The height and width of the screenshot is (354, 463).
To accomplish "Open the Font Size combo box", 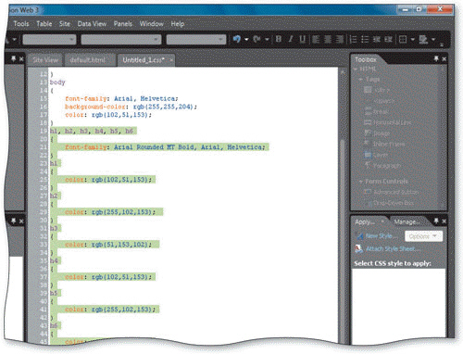I will (x=195, y=40).
